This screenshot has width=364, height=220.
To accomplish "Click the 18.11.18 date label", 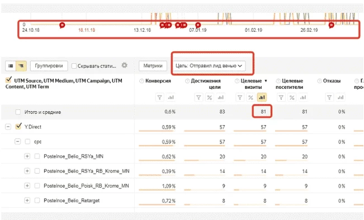I will tap(87, 30).
